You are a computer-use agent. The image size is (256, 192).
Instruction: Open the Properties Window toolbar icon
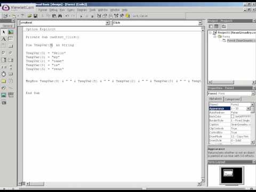coord(105,16)
